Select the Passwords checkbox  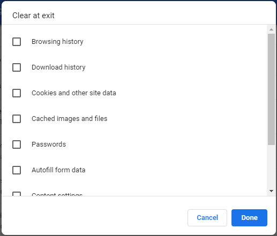[17, 144]
